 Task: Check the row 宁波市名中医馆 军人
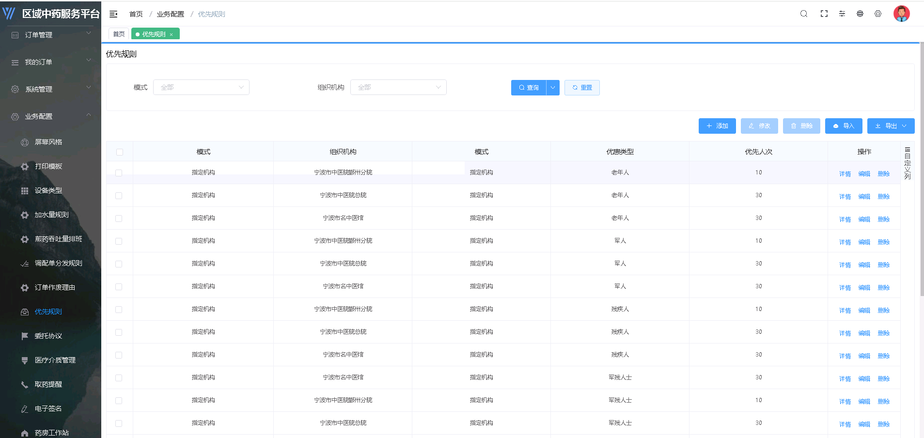119,287
